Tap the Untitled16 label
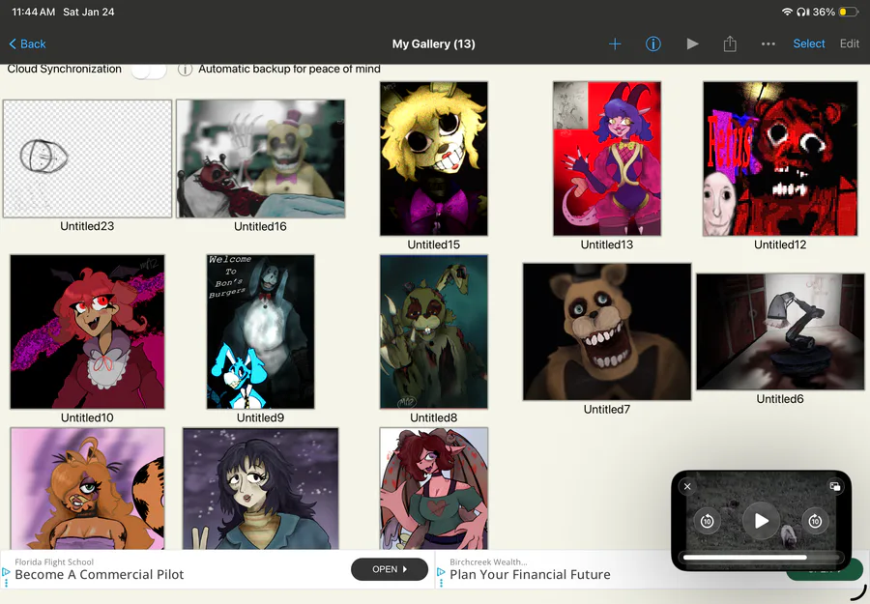 [x=260, y=226]
